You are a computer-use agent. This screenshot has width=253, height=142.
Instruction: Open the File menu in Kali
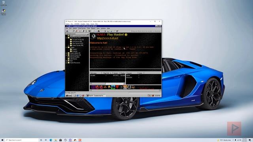(67, 28)
